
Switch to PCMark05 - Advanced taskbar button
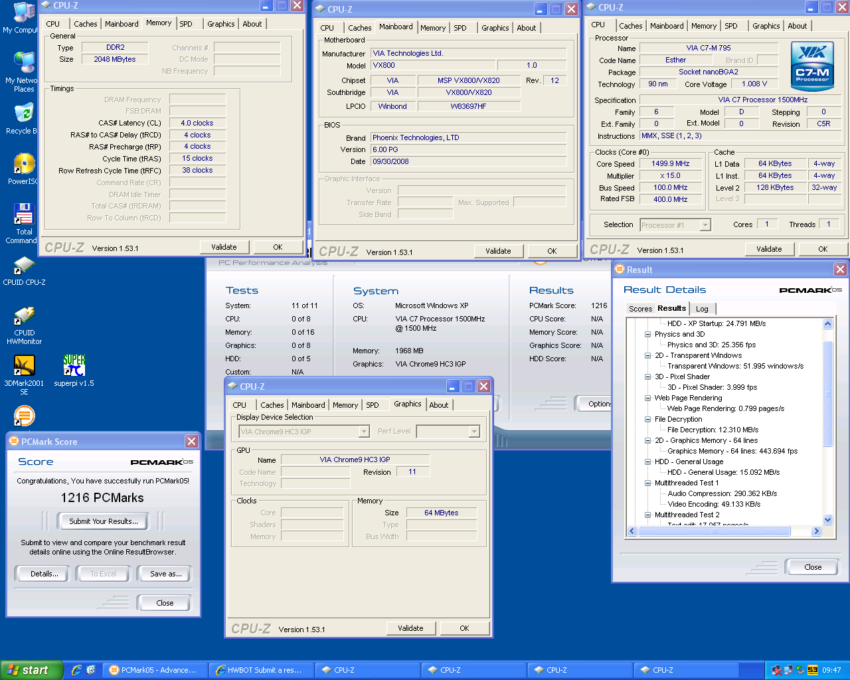(x=156, y=670)
